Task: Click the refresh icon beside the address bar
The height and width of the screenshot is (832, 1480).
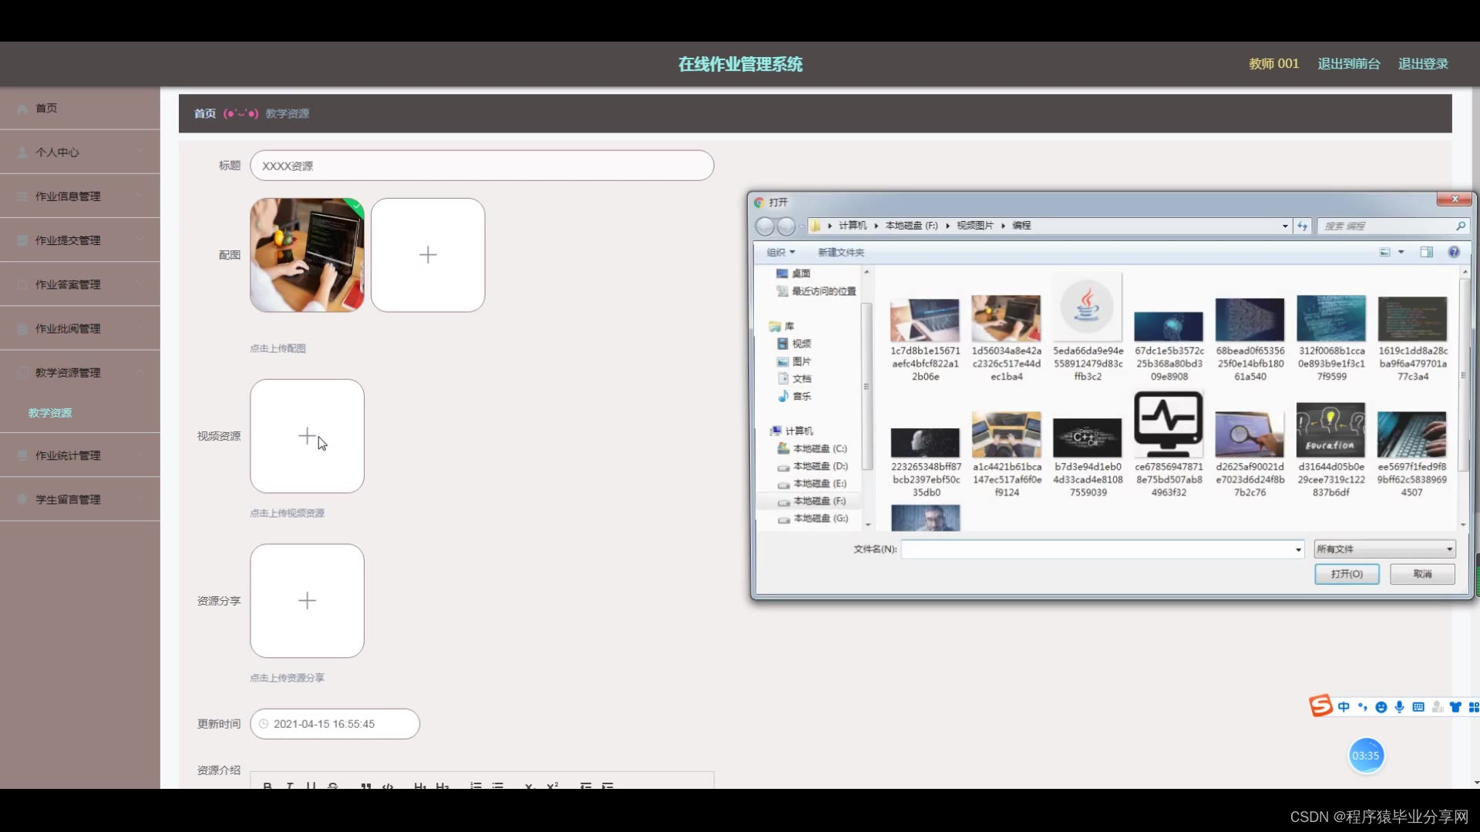Action: coord(1303,226)
